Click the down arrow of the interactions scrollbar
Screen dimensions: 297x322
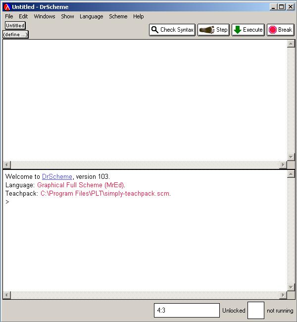(291, 287)
